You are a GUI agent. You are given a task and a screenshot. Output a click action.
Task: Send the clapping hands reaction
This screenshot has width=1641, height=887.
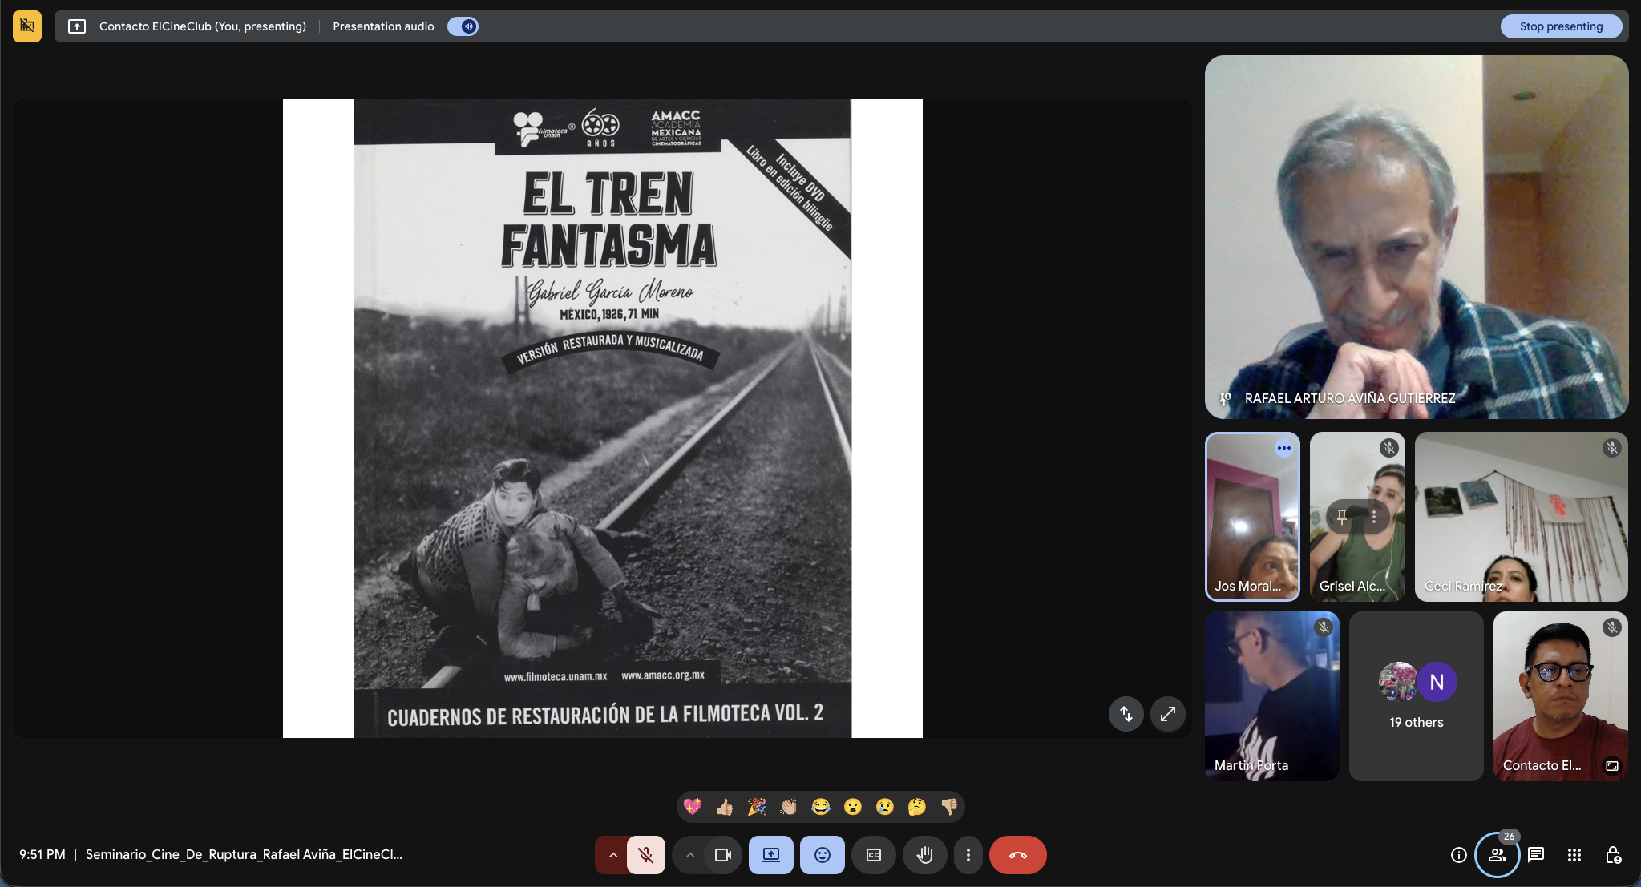tap(789, 807)
